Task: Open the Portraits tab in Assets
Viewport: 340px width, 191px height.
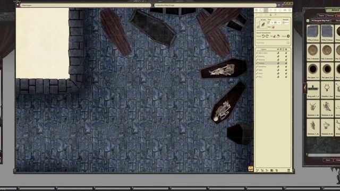Action: click(x=330, y=15)
